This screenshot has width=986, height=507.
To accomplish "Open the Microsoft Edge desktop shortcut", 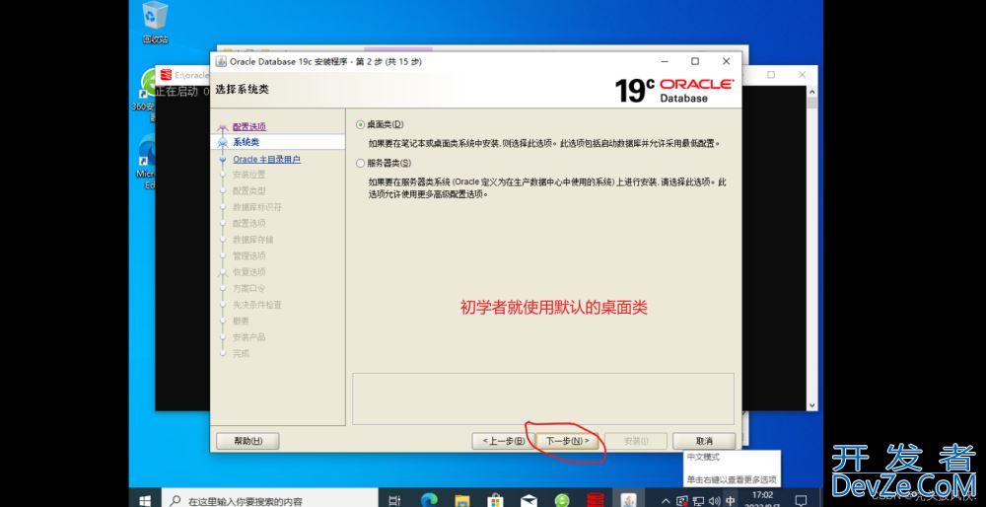I will (147, 163).
